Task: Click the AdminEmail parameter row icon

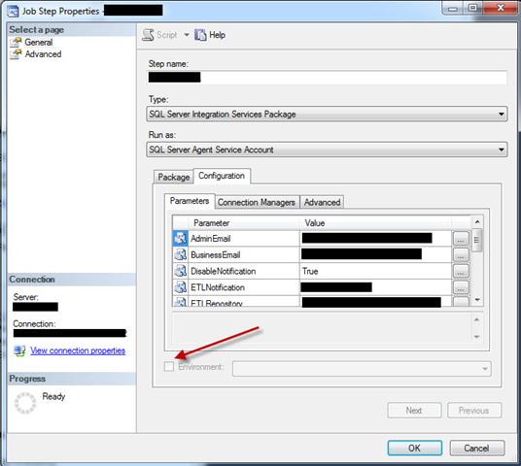Action: pos(181,238)
